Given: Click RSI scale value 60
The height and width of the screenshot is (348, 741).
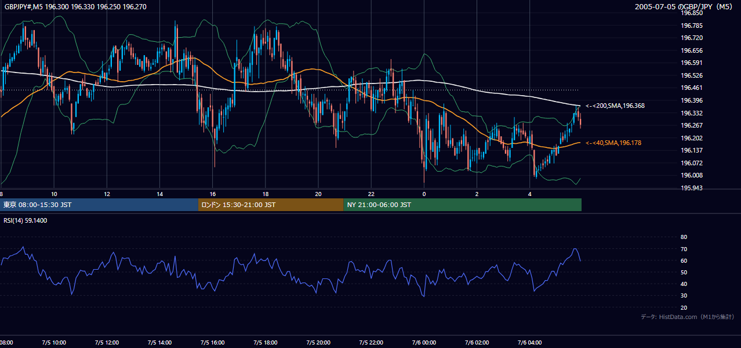Looking at the screenshot, I should pos(684,260).
